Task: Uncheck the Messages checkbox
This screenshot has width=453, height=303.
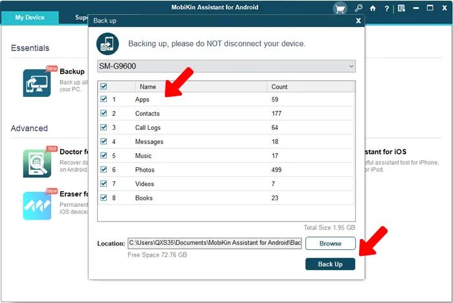Action: coord(104,141)
